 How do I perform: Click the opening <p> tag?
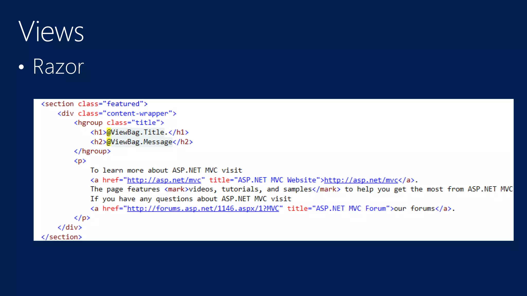coord(80,161)
